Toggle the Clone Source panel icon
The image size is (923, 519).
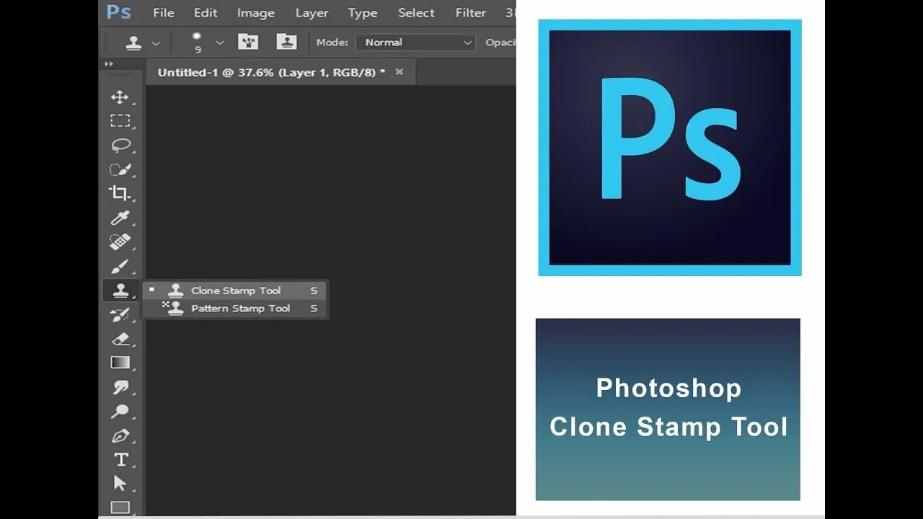(x=287, y=42)
